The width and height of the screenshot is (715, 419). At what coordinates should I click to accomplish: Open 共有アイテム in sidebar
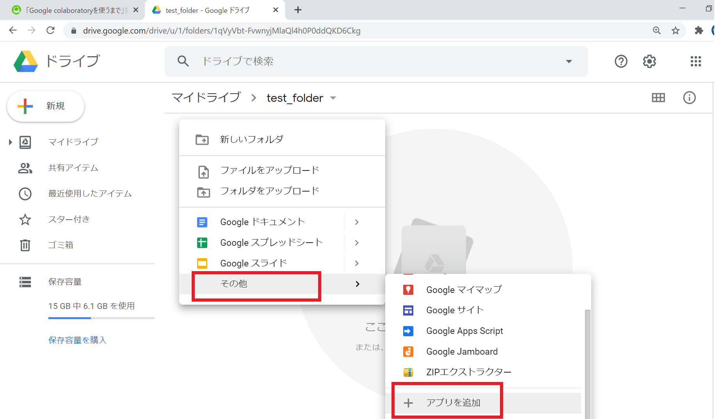(73, 168)
